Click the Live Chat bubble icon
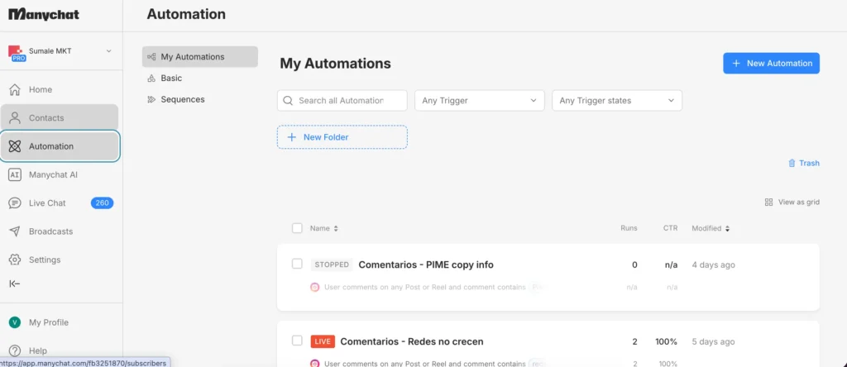 click(x=15, y=203)
